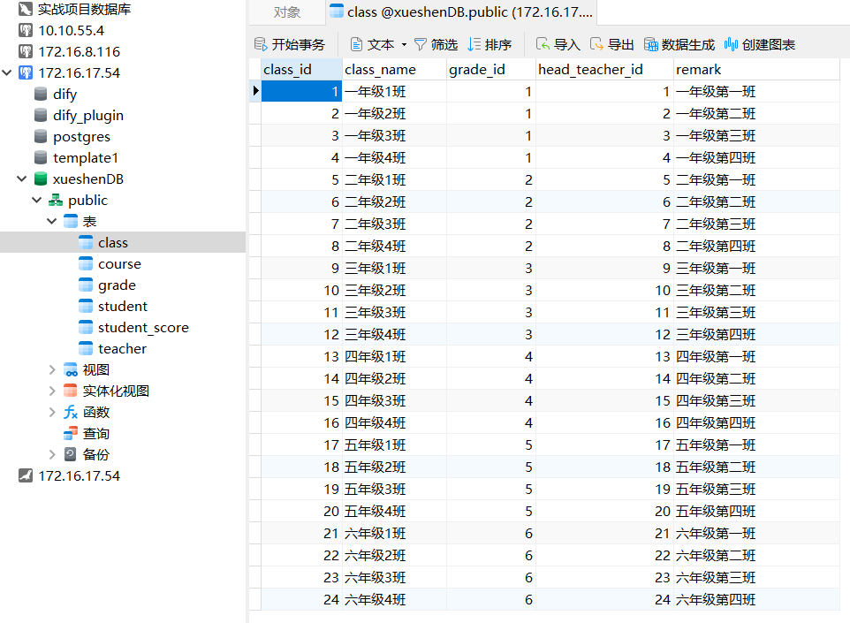Viewport: 850px width, 623px height.
Task: Click the Filter (筛选) funnel icon
Action: [x=421, y=44]
